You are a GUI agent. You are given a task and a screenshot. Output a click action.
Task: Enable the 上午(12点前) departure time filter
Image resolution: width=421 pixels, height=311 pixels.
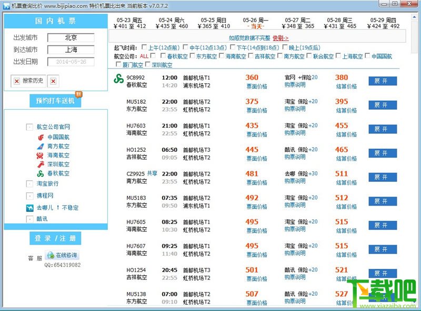point(144,47)
